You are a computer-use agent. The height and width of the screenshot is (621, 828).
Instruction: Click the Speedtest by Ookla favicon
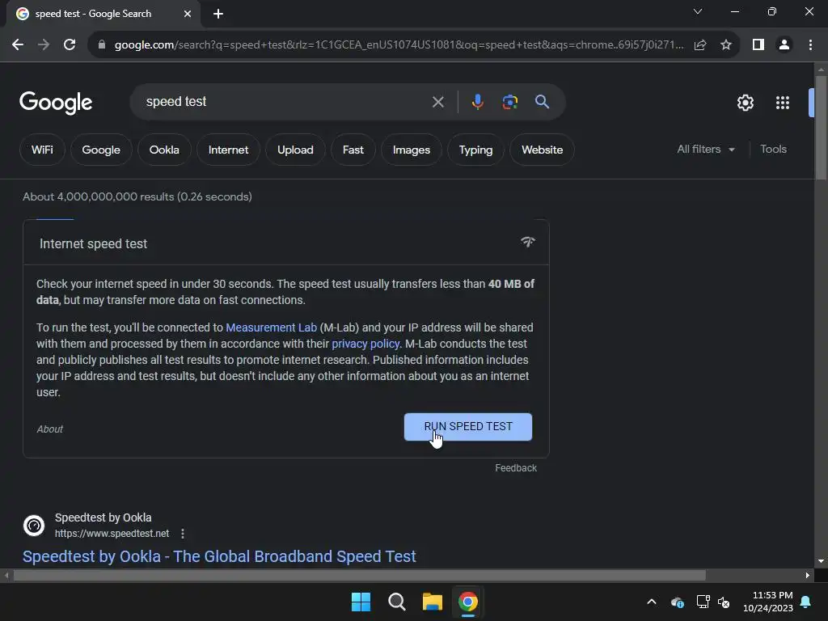coord(34,526)
